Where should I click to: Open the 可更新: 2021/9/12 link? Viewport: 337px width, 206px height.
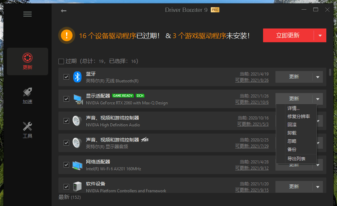pyautogui.click(x=252, y=168)
